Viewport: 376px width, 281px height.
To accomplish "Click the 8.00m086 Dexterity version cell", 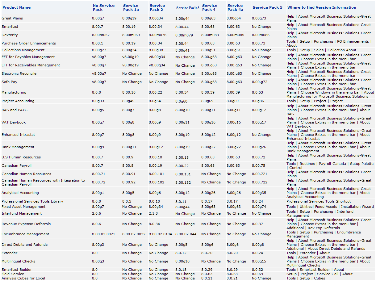I will click(x=261, y=35).
